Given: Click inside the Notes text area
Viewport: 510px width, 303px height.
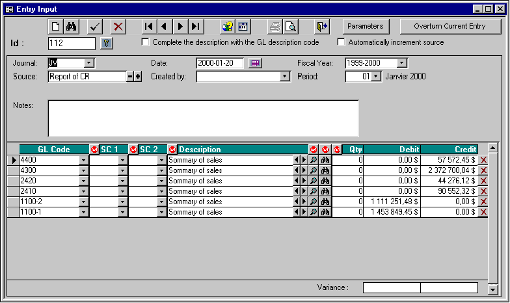Looking at the screenshot, I should pyautogui.click(x=203, y=118).
